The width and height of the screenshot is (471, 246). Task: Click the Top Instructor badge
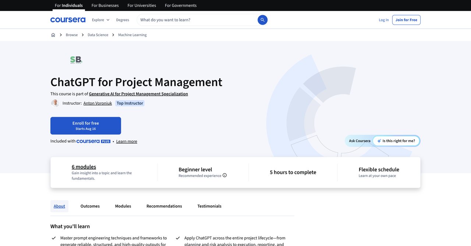(x=130, y=103)
